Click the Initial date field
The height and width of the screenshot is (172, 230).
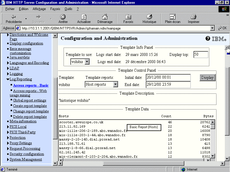pyautogui.click(x=168, y=77)
